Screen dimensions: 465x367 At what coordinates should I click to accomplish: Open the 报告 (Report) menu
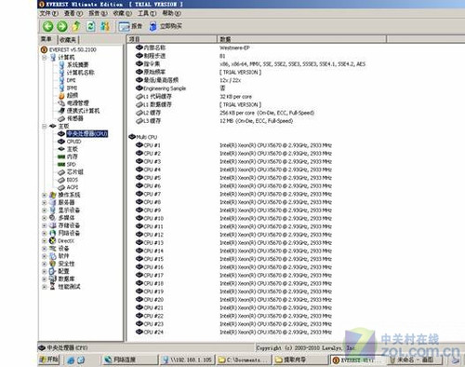pos(98,13)
